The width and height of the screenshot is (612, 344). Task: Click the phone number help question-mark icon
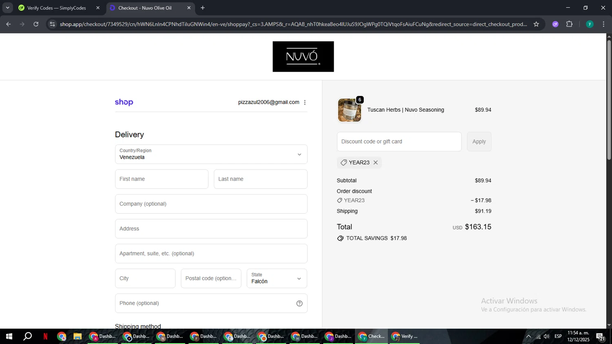[299, 303]
